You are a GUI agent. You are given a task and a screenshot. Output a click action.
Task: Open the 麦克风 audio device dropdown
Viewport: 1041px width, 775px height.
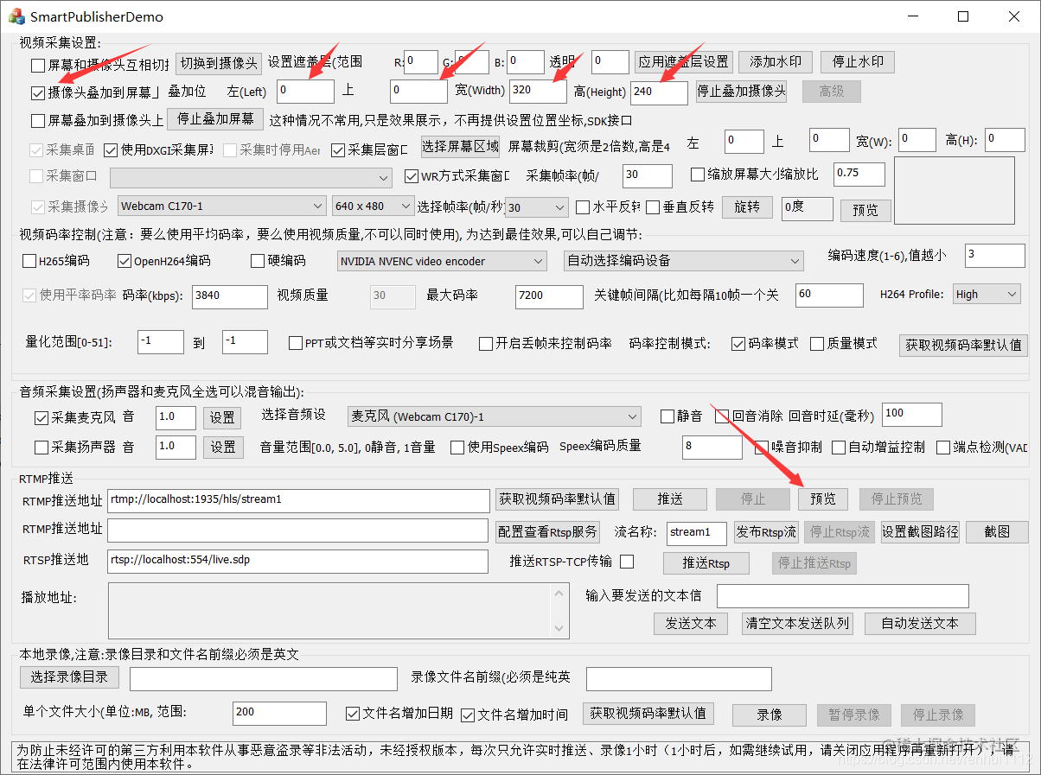[494, 416]
